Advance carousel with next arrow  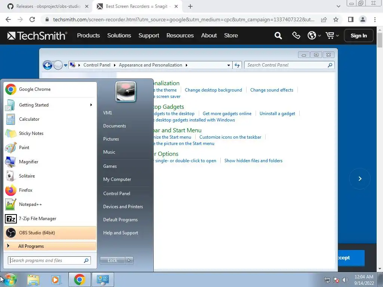[360, 179]
